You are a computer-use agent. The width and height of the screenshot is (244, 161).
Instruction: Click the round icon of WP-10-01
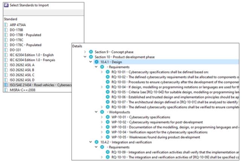point(108,117)
